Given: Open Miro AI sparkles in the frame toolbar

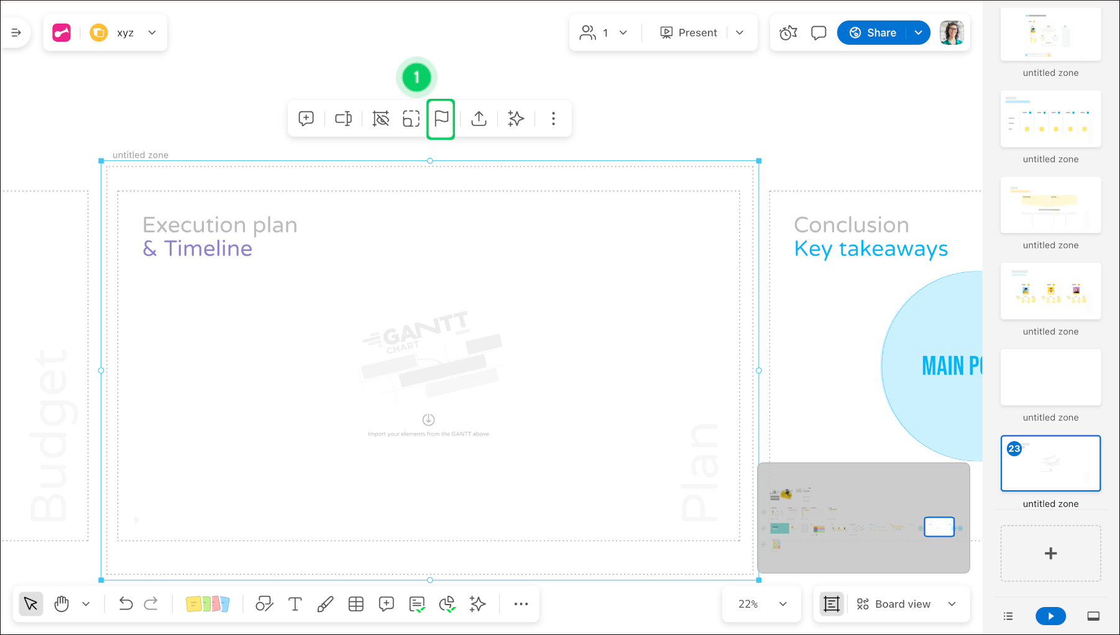Looking at the screenshot, I should coord(516,119).
